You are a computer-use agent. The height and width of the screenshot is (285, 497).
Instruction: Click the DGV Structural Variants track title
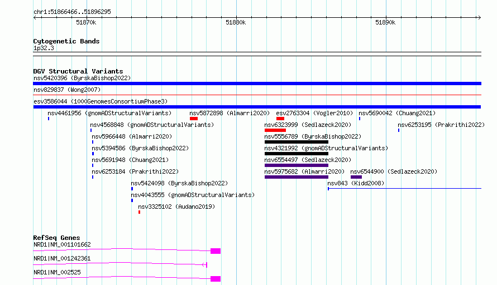(78, 71)
